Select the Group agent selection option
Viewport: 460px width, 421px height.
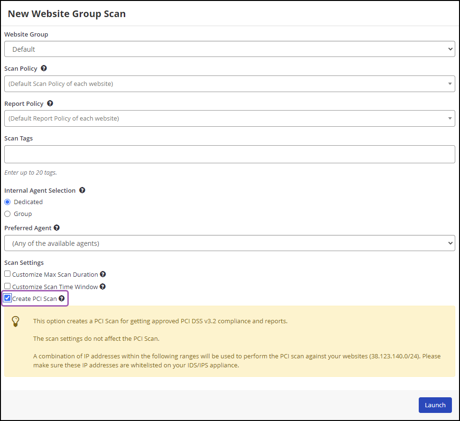pos(7,214)
